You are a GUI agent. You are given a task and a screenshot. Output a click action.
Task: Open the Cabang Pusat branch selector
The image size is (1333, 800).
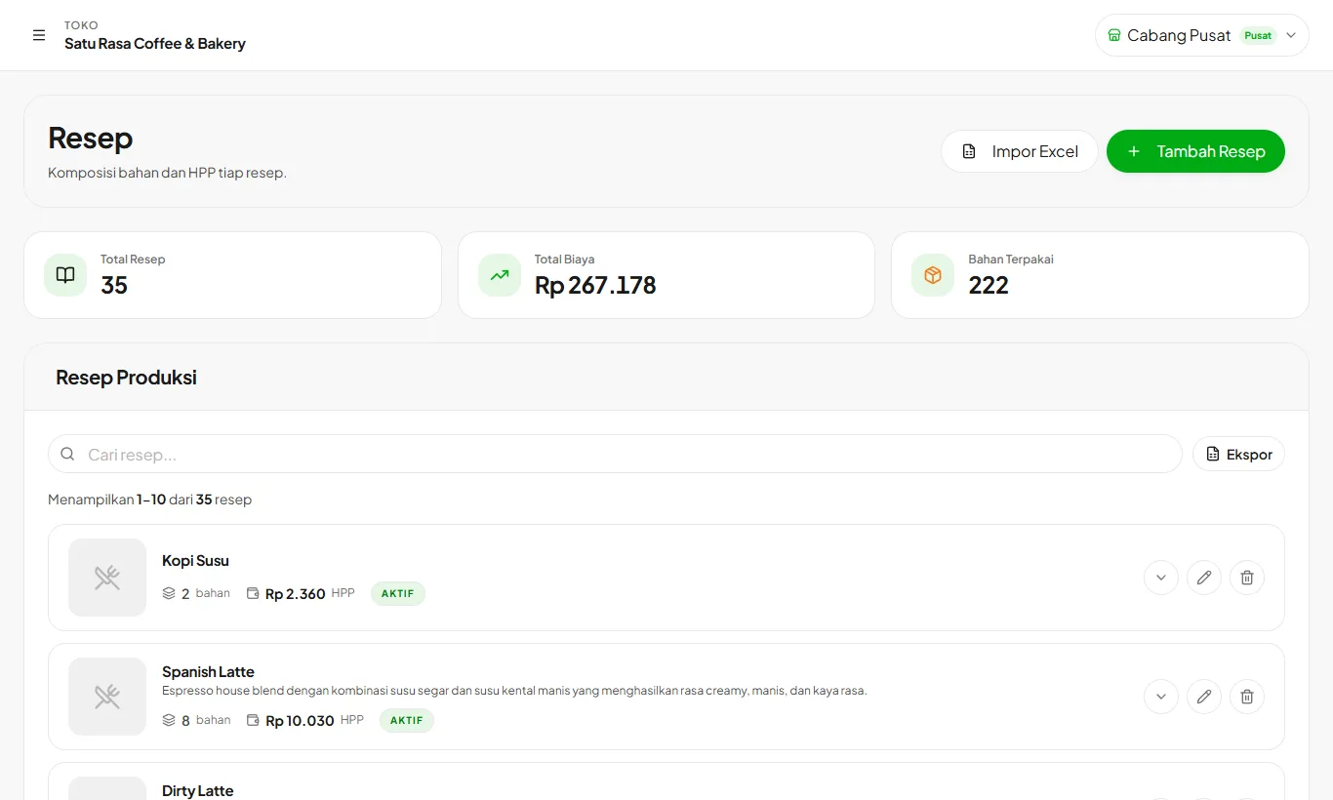tap(1201, 35)
